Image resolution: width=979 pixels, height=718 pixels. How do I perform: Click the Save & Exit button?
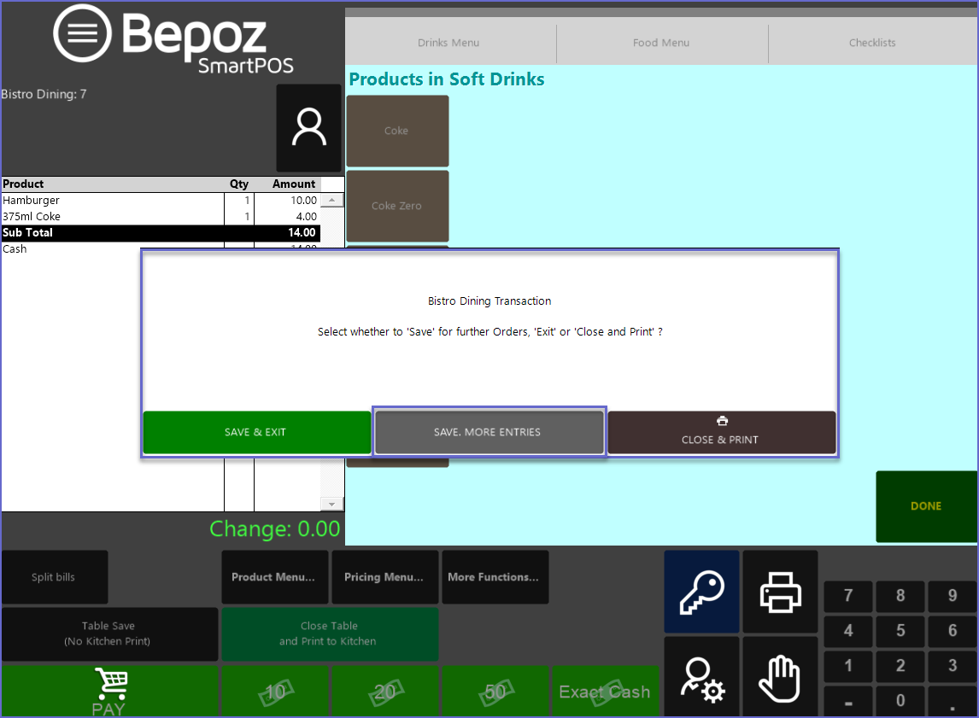(x=255, y=432)
